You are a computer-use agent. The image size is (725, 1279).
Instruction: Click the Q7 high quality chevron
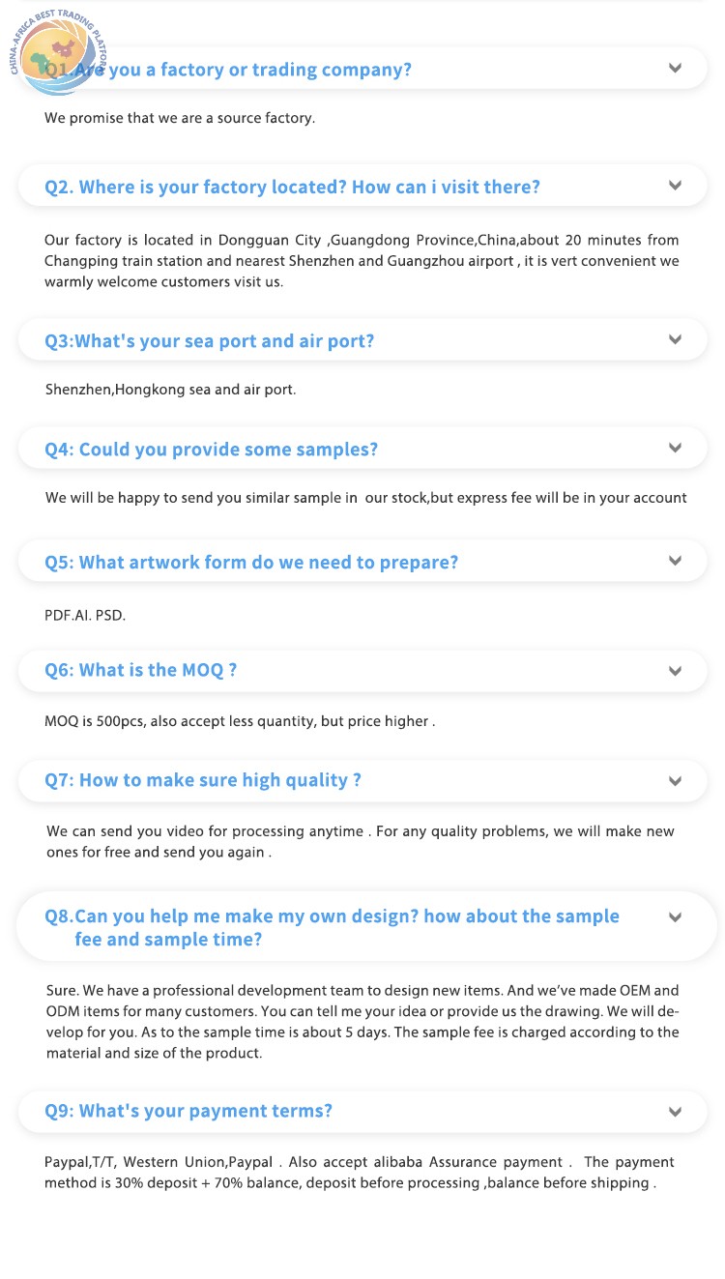coord(675,780)
